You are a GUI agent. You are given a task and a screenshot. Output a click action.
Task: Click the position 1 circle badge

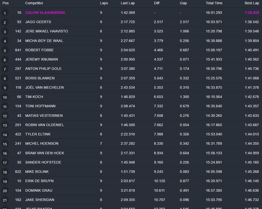(5, 13)
